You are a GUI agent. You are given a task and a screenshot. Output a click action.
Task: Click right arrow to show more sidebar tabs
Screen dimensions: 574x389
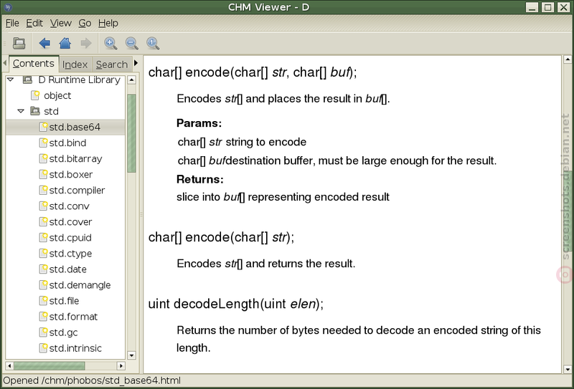pos(136,63)
